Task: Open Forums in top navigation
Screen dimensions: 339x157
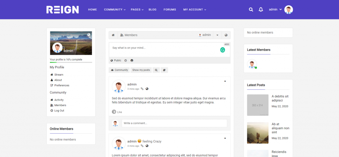Action: (170, 10)
